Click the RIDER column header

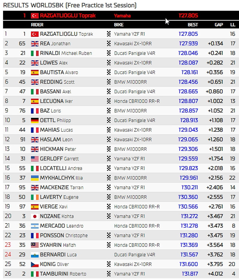[x=37, y=25]
